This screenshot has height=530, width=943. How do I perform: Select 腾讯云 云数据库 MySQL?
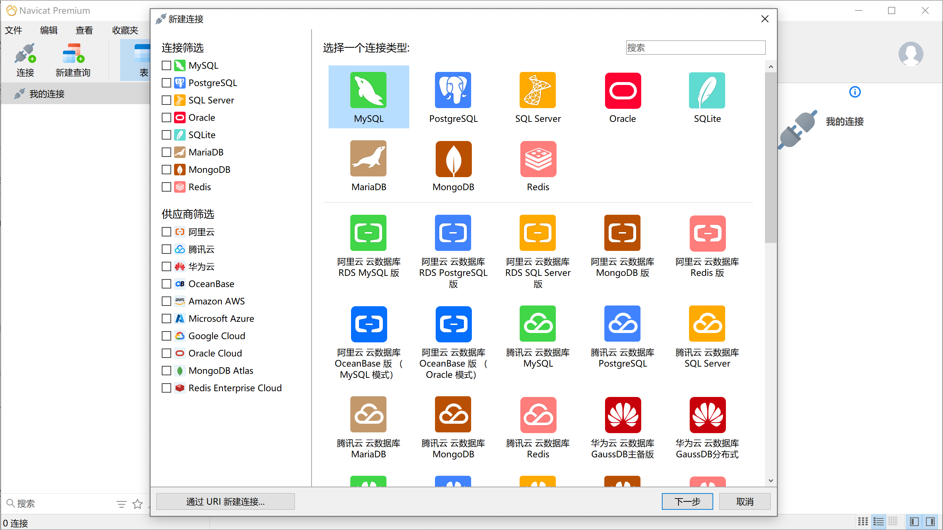[537, 323]
